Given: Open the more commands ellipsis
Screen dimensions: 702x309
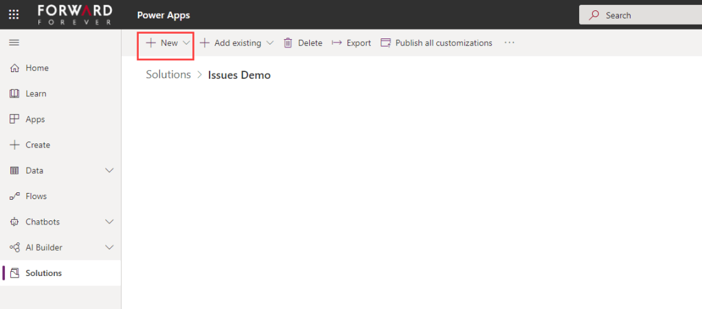Looking at the screenshot, I should point(509,43).
